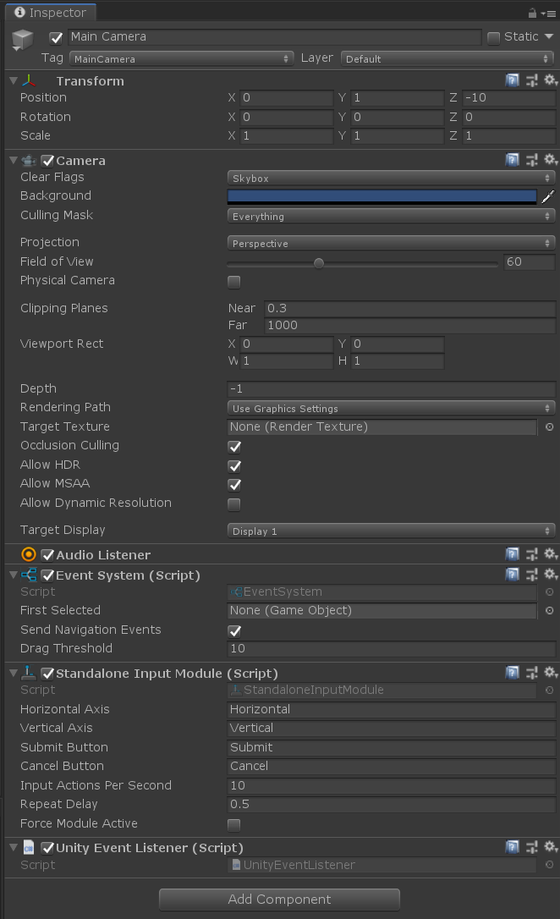Open the Target Display dropdown
Screen dimensions: 560x919
[x=391, y=531]
